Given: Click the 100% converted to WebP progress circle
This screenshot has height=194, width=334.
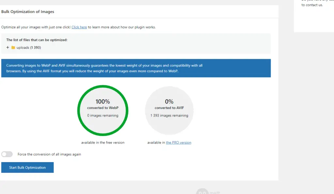Looking at the screenshot, I should click(x=103, y=110).
